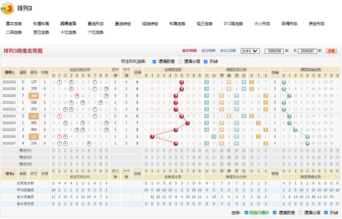Image resolution: width=342 pixels, height=219 pixels.
Task: Sort by the top 期号 header arrows
Action: 14,72
